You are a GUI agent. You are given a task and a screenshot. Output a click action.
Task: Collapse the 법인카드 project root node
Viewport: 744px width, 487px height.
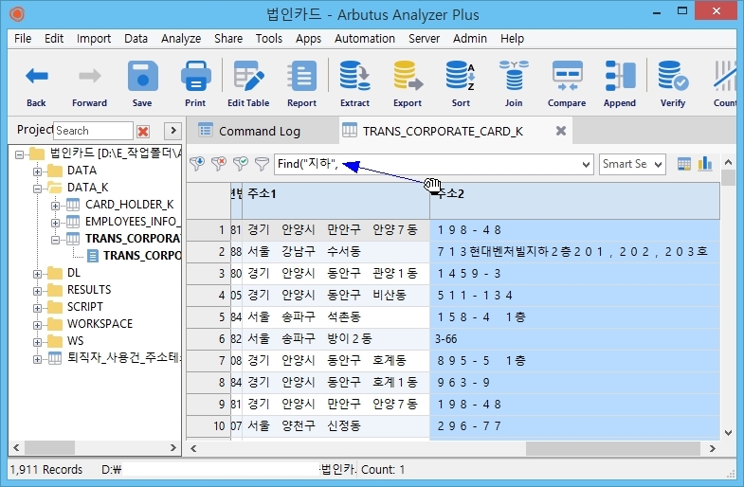tap(20, 154)
